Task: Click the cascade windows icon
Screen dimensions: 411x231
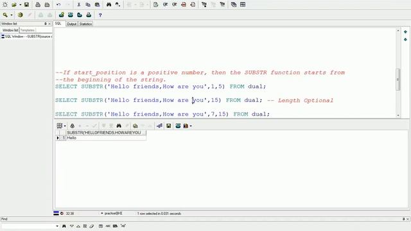Action: (234, 4)
